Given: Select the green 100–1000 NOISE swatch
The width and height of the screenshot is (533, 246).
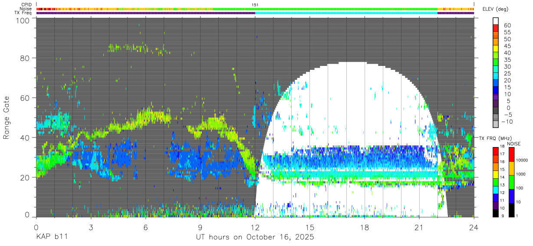Looking at the screenshot, I should (511, 182).
